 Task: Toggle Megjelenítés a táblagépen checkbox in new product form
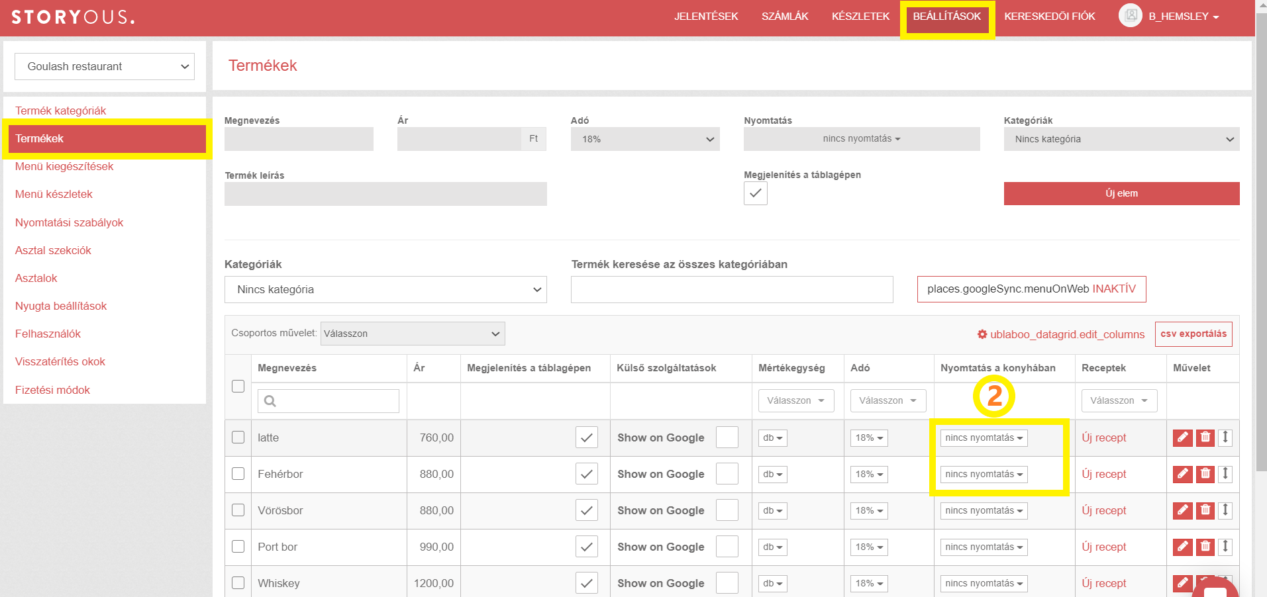pos(756,193)
